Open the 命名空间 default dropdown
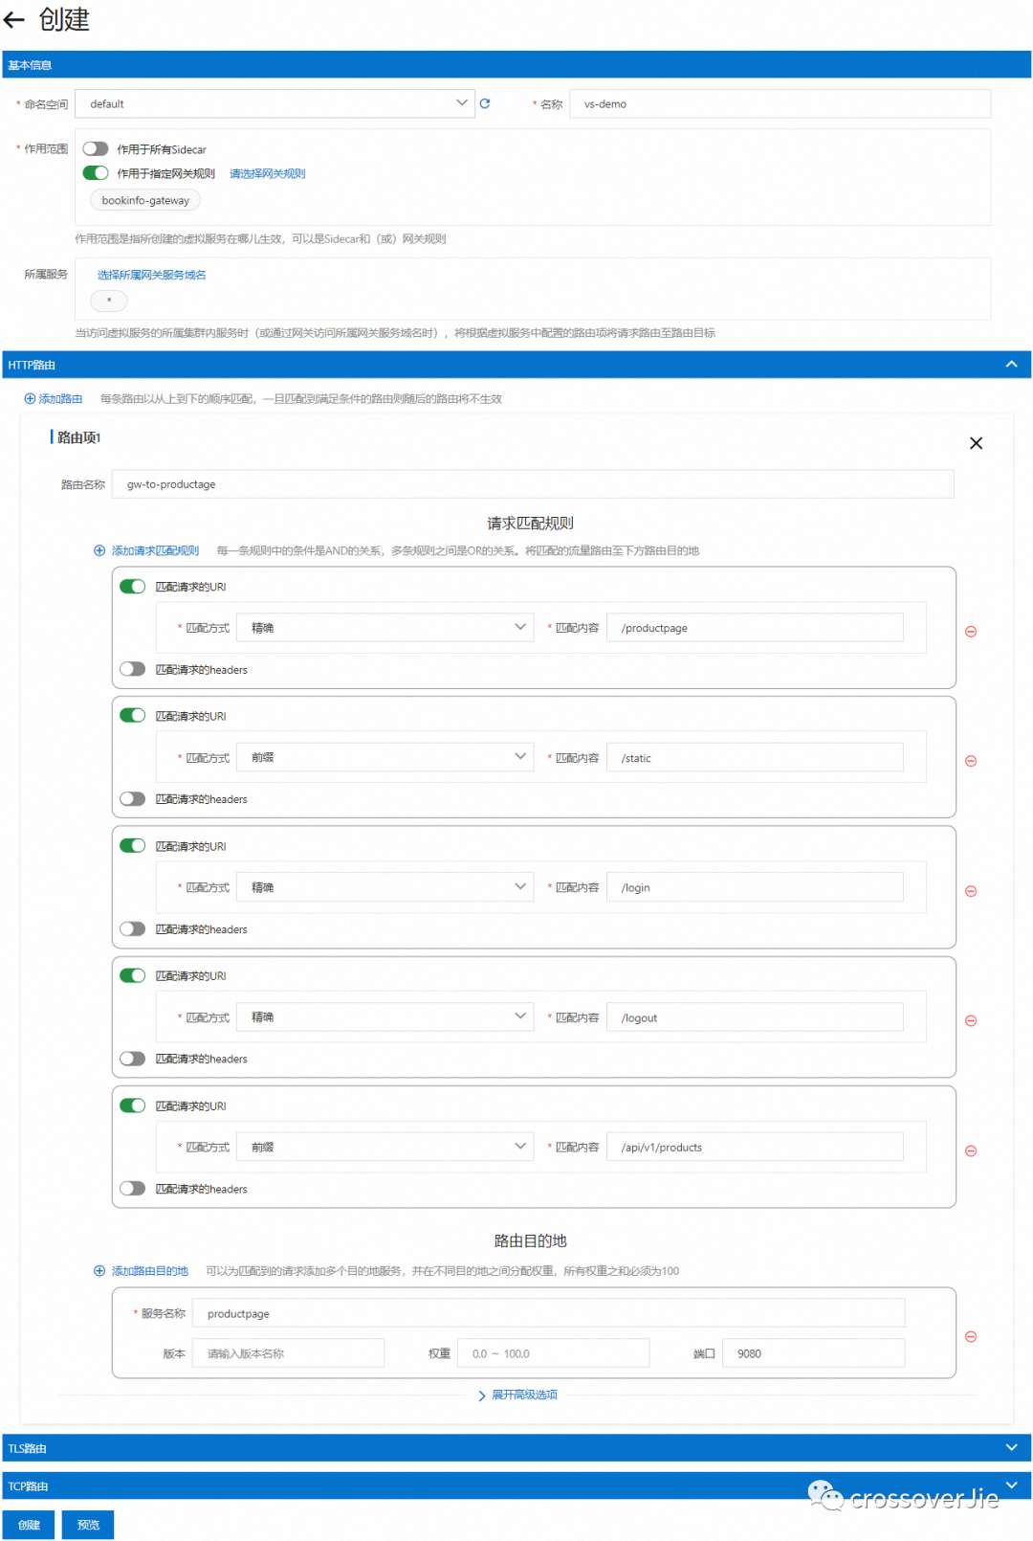The image size is (1033, 1541). pos(275,103)
